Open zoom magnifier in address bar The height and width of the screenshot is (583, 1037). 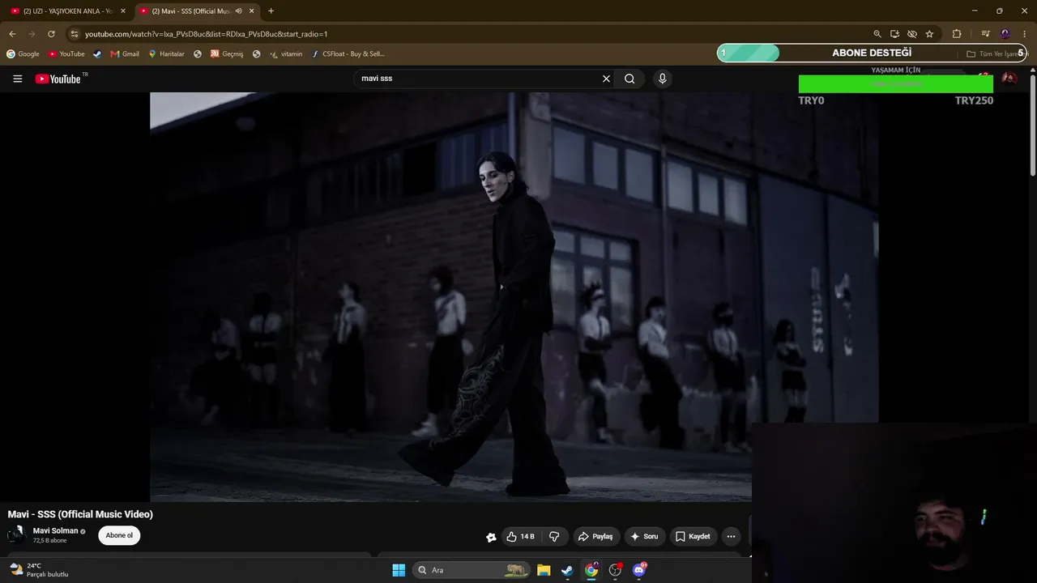(x=877, y=34)
